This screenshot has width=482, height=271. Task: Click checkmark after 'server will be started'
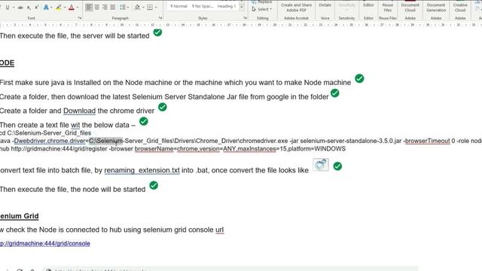pyautogui.click(x=157, y=32)
